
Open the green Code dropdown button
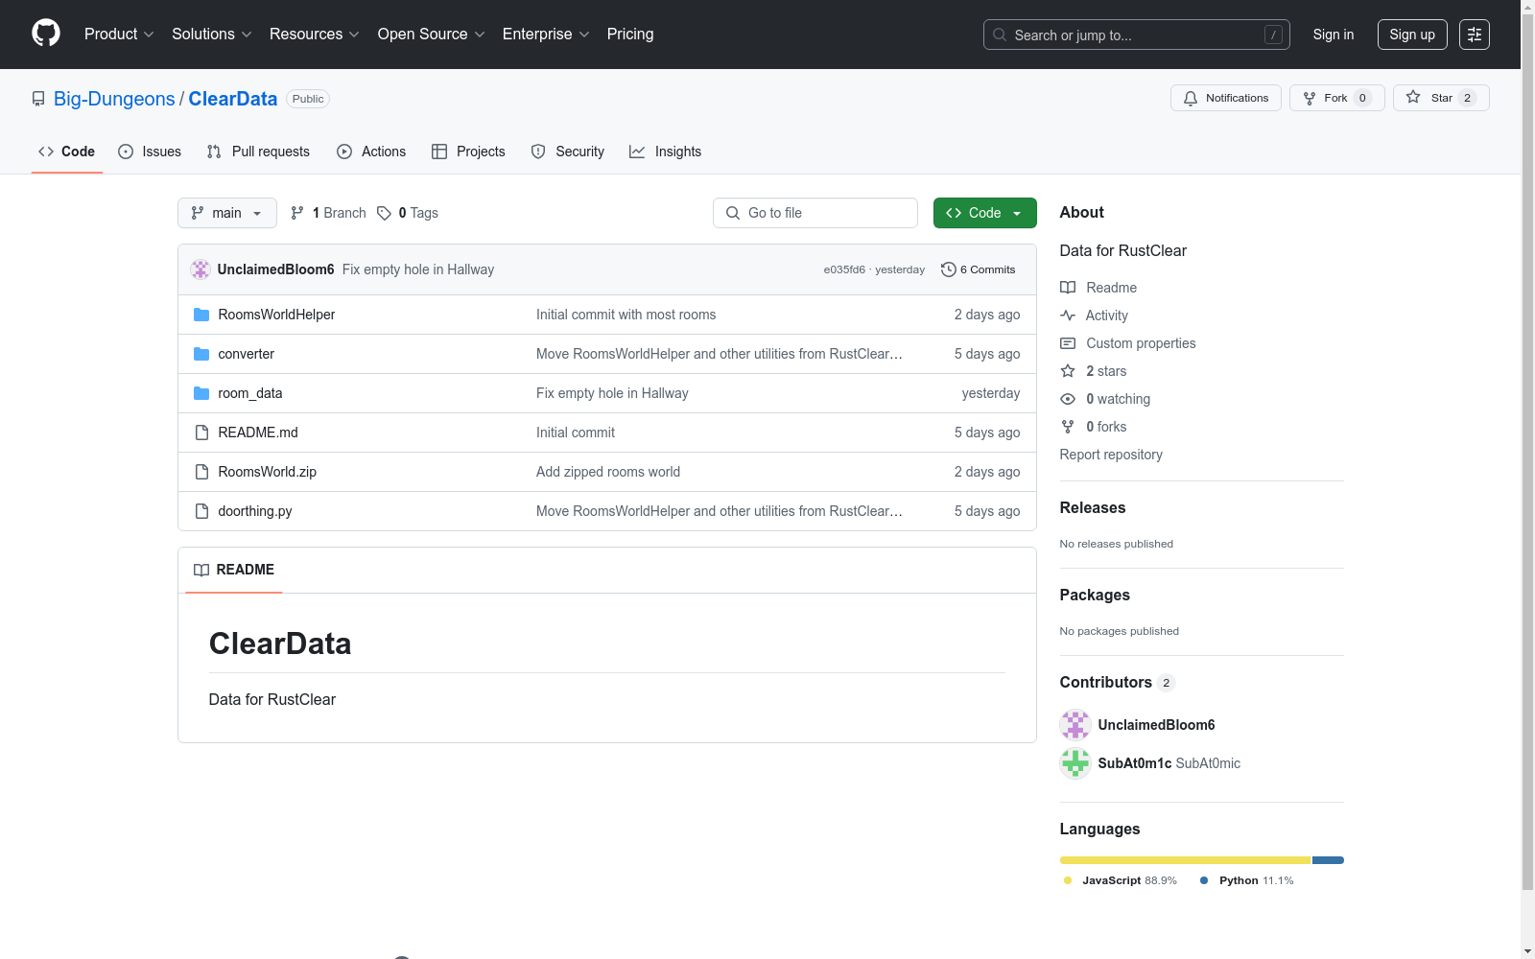[x=985, y=213]
